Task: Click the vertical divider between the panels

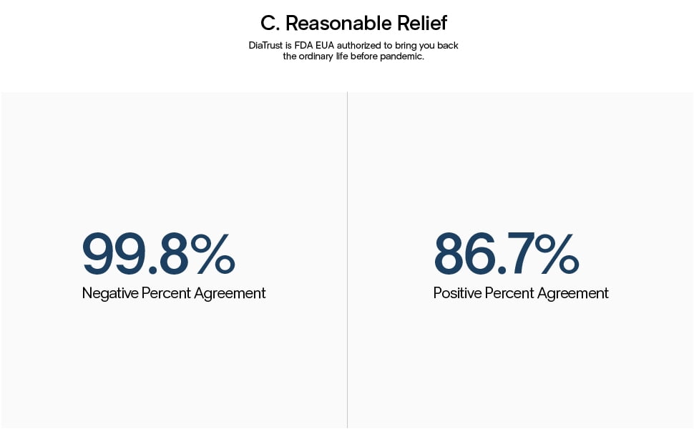Action: pyautogui.click(x=347, y=257)
